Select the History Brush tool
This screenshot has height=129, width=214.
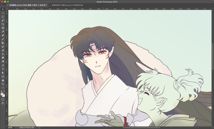3,47
